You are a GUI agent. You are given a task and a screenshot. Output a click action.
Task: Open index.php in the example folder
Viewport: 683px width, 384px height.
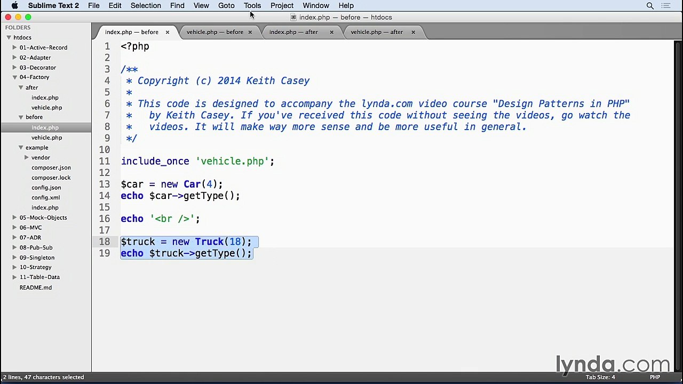click(x=45, y=207)
